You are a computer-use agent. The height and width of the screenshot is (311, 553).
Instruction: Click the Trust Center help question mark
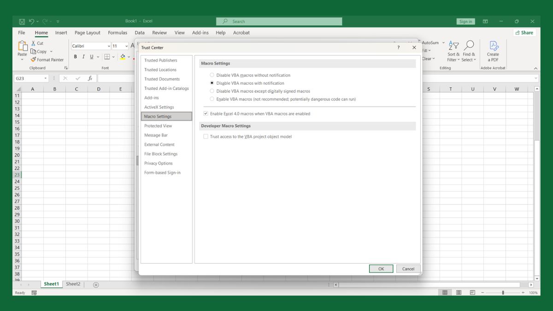pos(399,47)
